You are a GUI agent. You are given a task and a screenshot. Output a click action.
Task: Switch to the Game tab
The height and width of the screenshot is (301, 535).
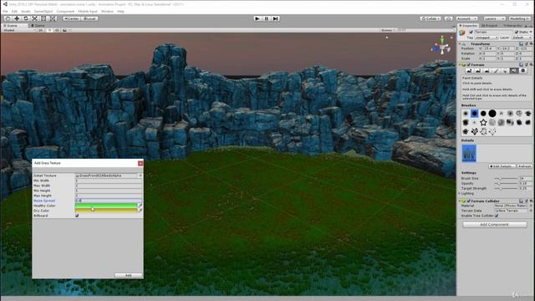coord(38,26)
